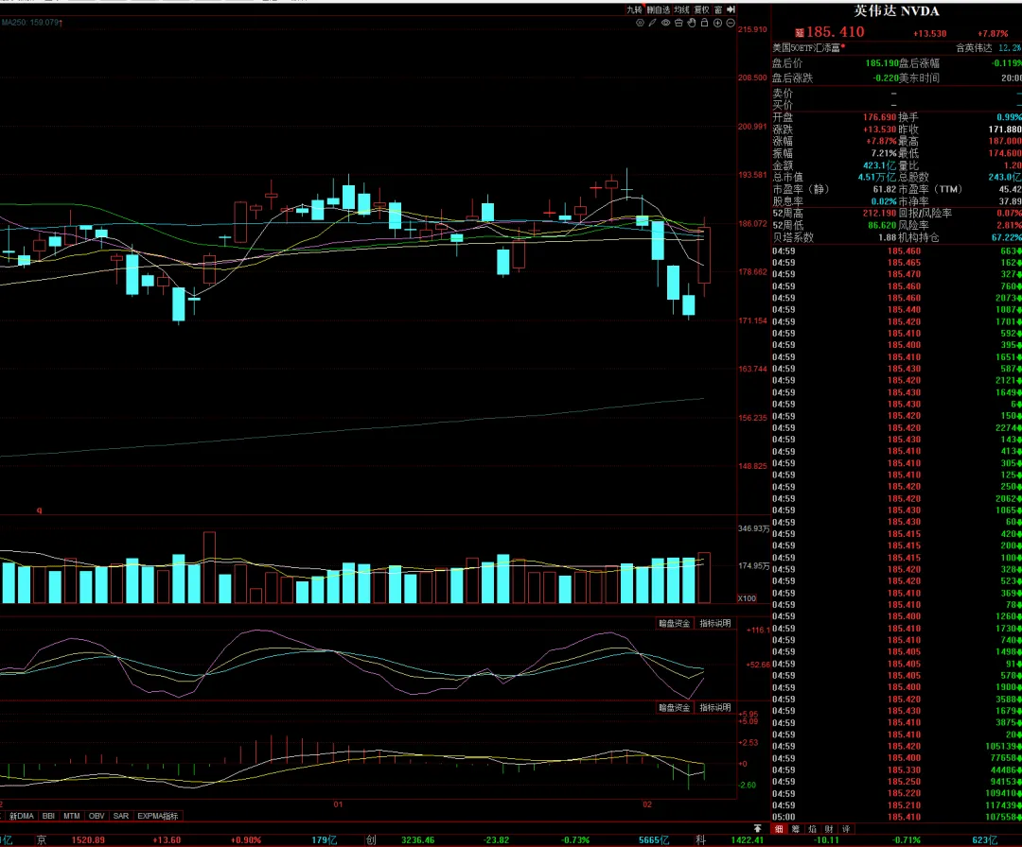
Task: Select the 财 finance tab
Action: point(829,829)
